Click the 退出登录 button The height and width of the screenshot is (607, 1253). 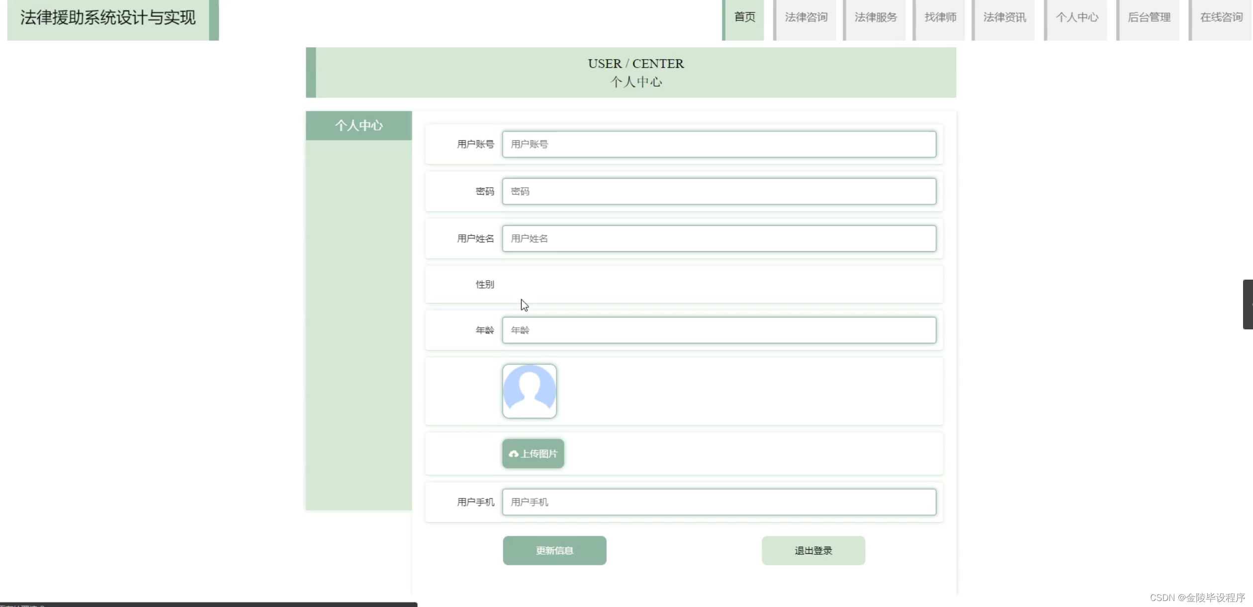pos(813,551)
